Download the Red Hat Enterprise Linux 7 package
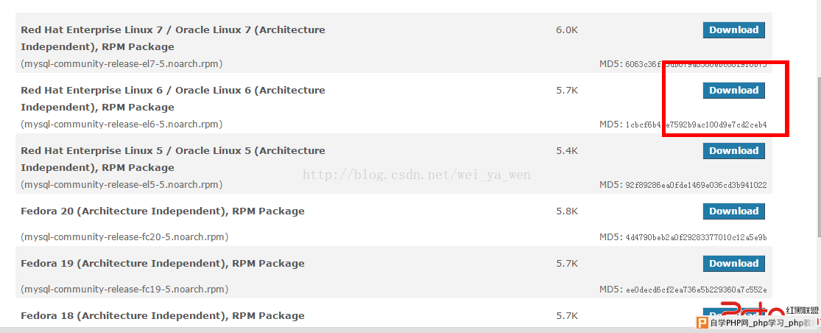 [733, 30]
